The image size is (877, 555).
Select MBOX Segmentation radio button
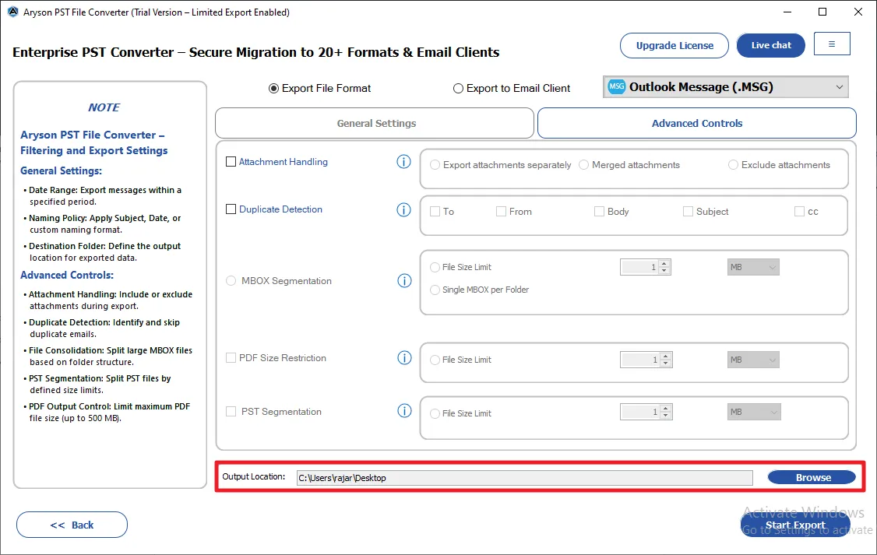(231, 280)
